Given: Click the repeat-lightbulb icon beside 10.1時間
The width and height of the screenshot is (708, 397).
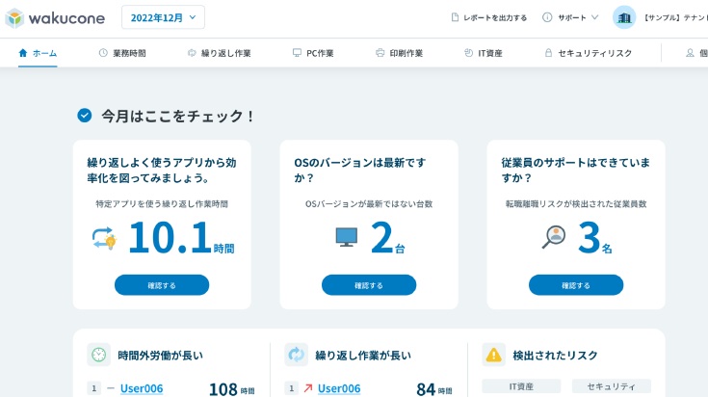Looking at the screenshot, I should (105, 238).
